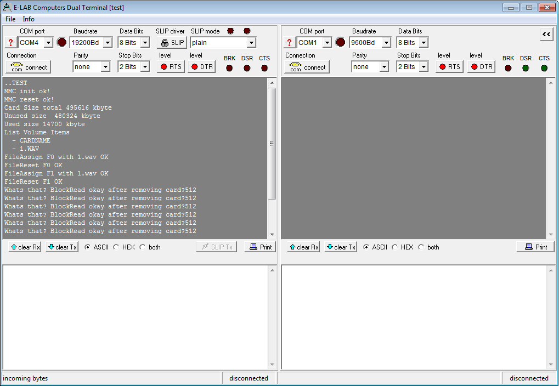This screenshot has height=386, width=559.
Task: Click into the left transmit text area
Action: pos(136,317)
